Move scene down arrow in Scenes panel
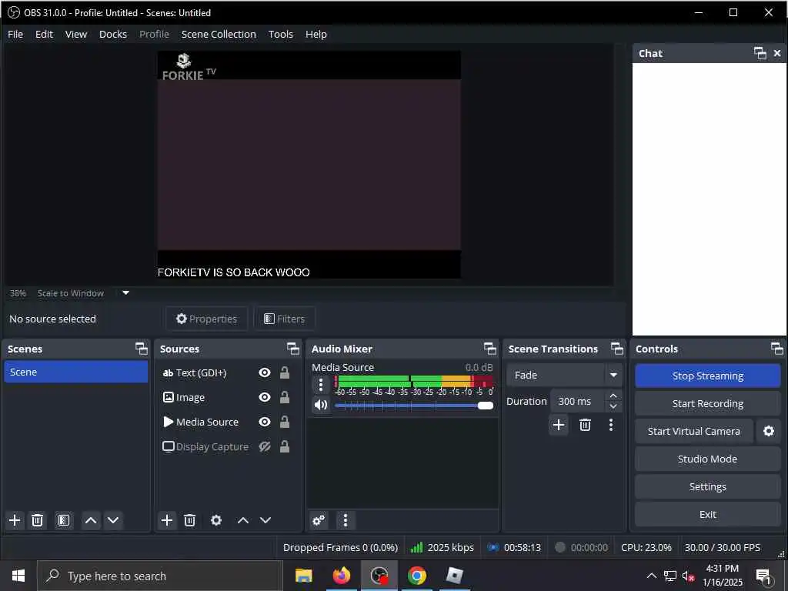Screen dimensions: 788x591 pyautogui.click(x=113, y=520)
